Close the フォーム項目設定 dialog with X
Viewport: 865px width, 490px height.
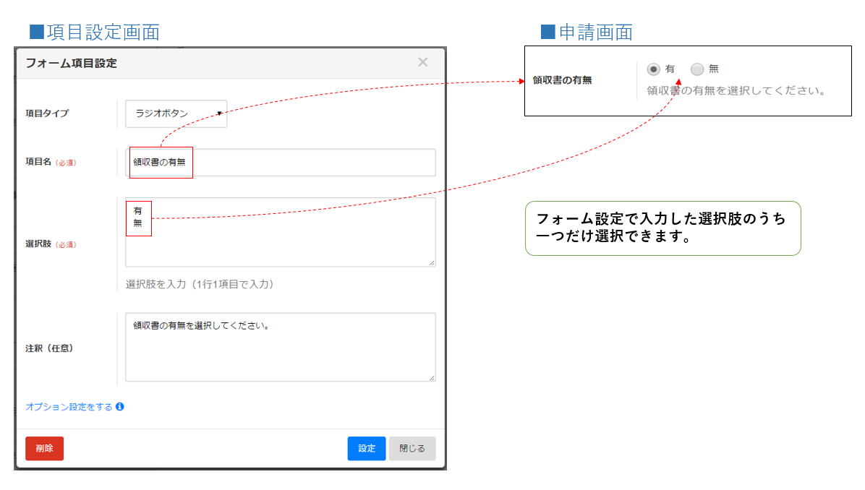pos(423,62)
